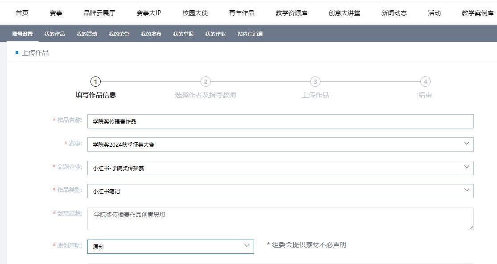Image resolution: width=497 pixels, height=264 pixels.
Task: Click step 2 circle in progress bar
Action: (205, 82)
